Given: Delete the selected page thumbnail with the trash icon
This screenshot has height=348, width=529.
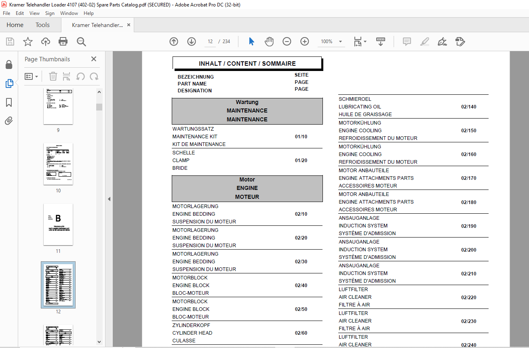Looking at the screenshot, I should (53, 76).
